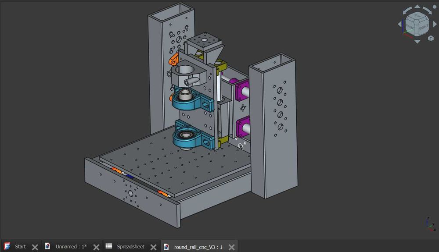This screenshot has height=252, width=439.
Task: Roll the view clockwise using the curved right arrow
Action: (427, 11)
